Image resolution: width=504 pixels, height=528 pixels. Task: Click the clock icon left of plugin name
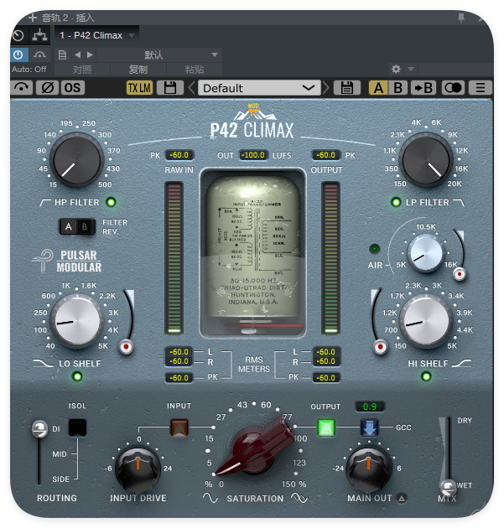[x=18, y=35]
